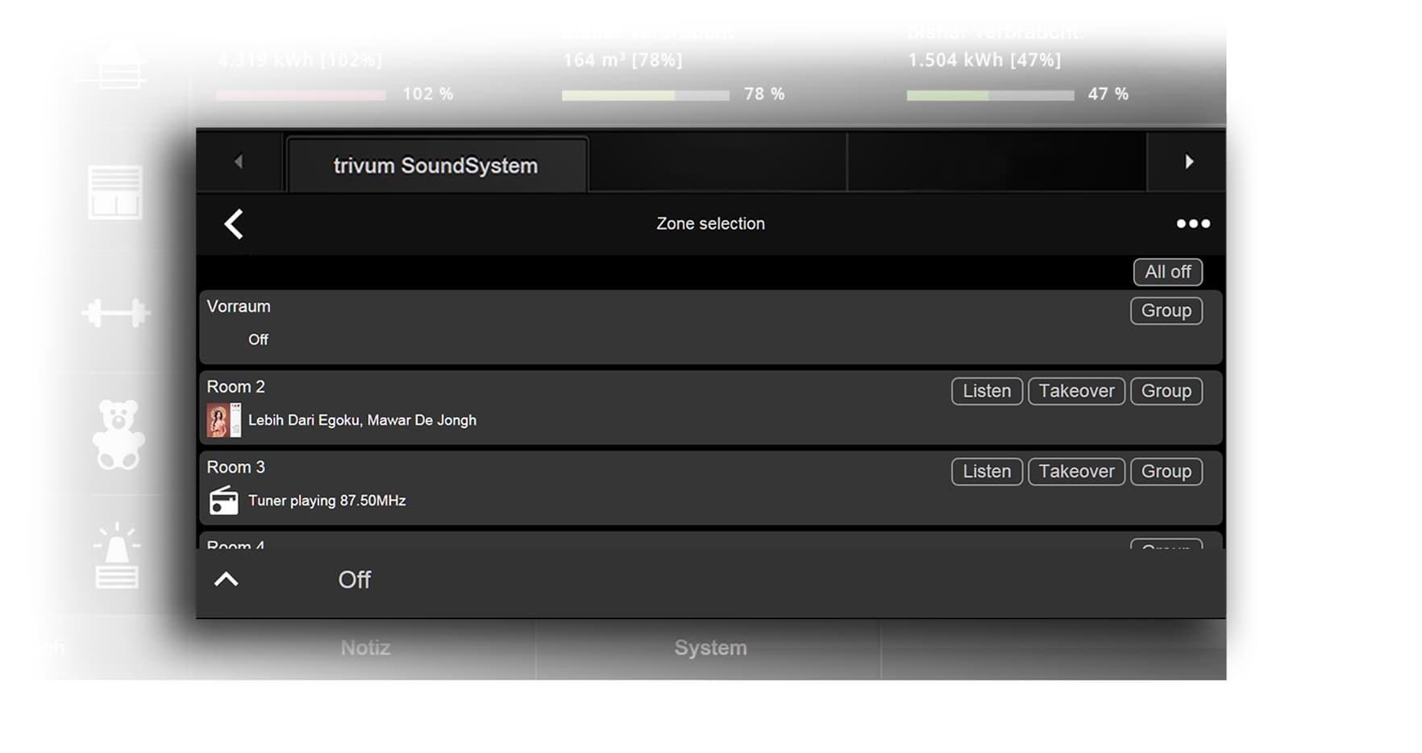Click the left tab scroll arrow
1422x753 pixels.
click(239, 162)
